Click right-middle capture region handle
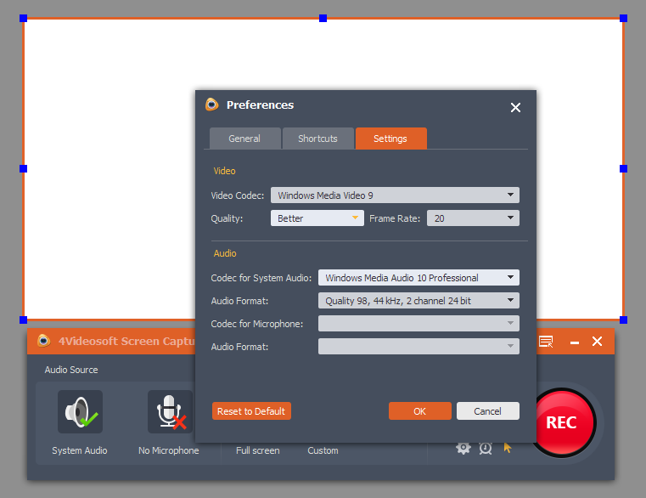 pyautogui.click(x=623, y=169)
